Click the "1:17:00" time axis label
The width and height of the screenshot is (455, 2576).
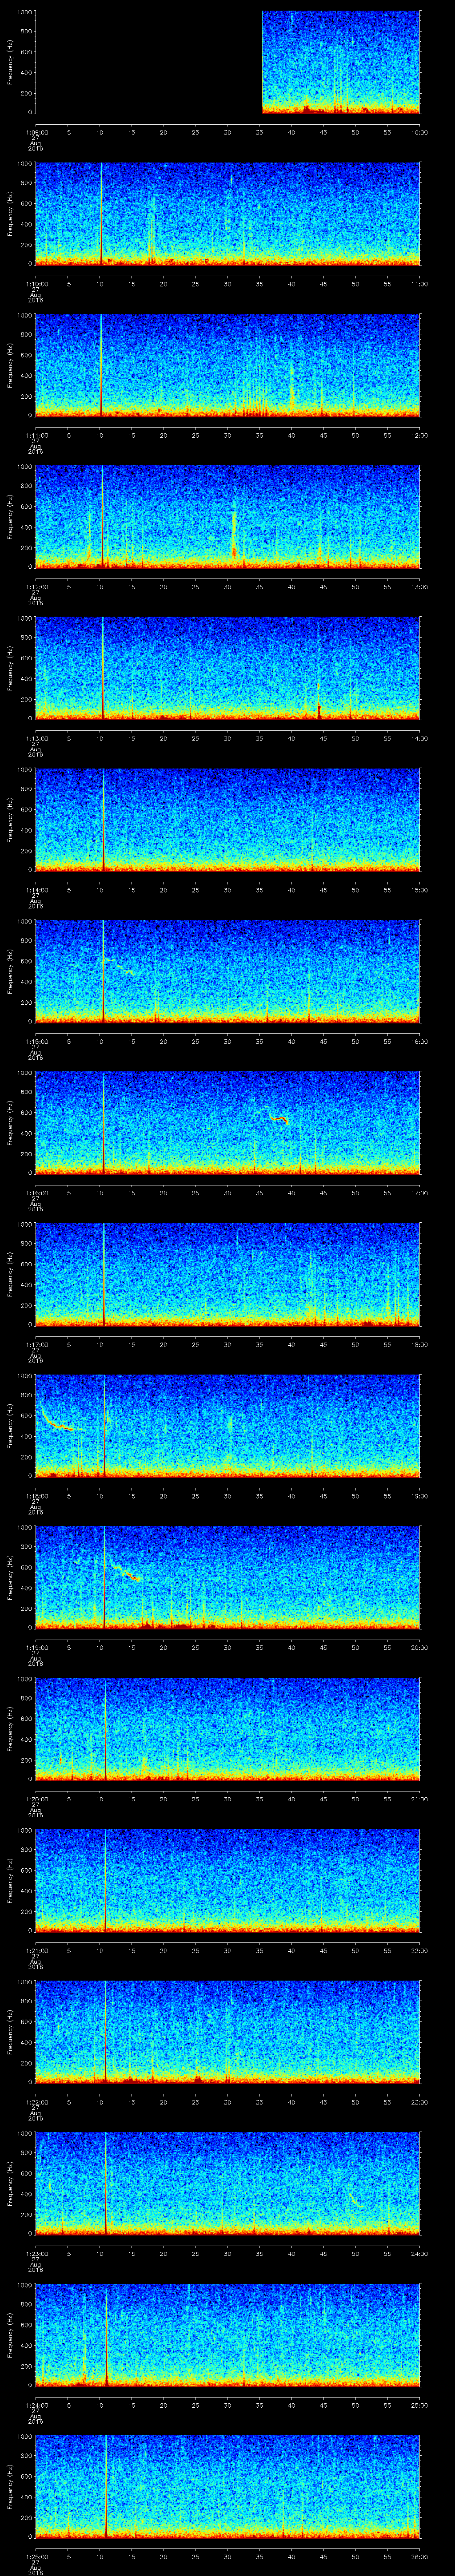click(36, 1344)
